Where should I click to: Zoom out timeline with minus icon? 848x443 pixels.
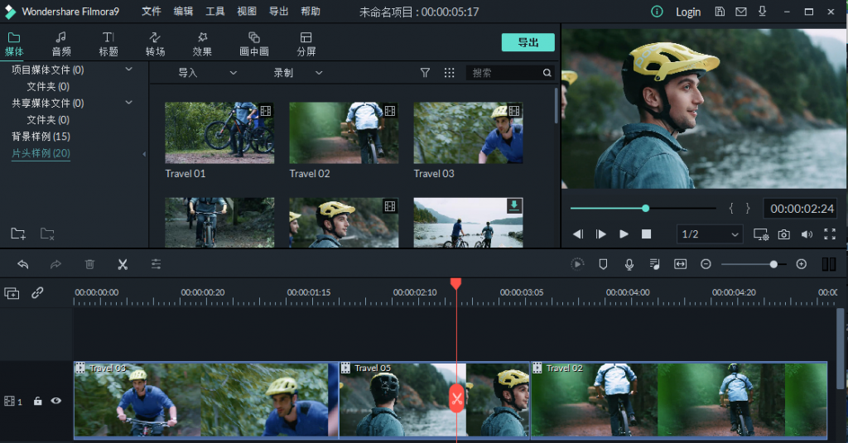point(706,264)
